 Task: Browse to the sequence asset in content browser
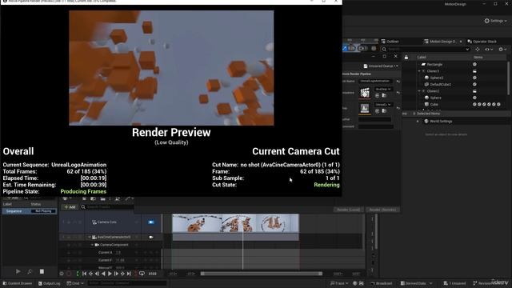pos(384,95)
